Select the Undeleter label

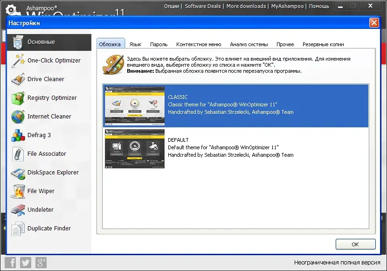(x=41, y=210)
